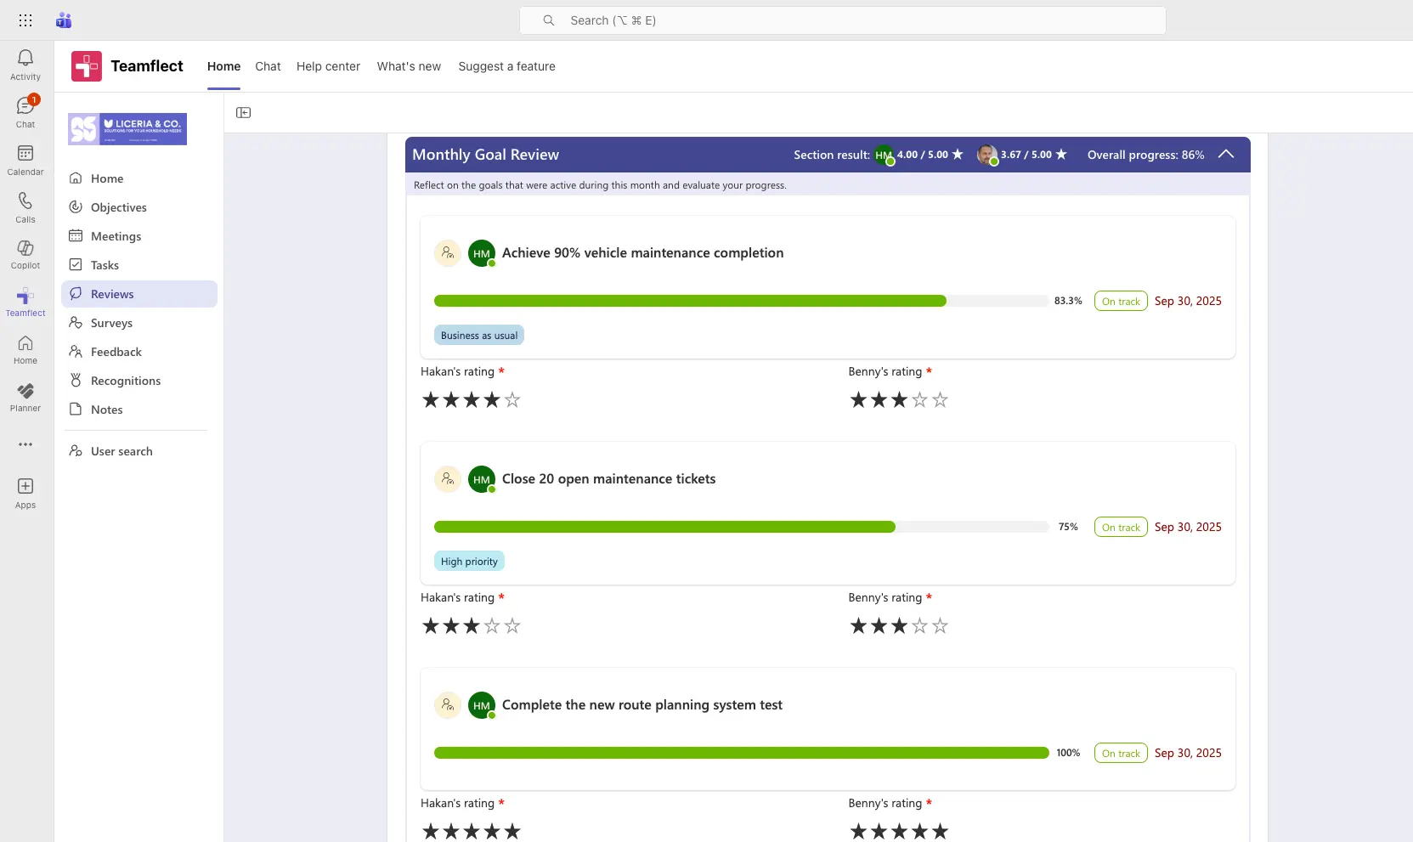Open the Calls panel
Viewport: 1413px width, 842px height.
(x=25, y=205)
